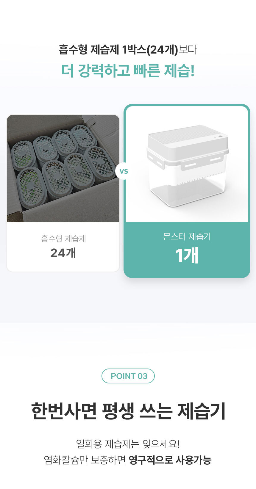
Task: Click the white footer of absorbent card
Action: coord(63,247)
